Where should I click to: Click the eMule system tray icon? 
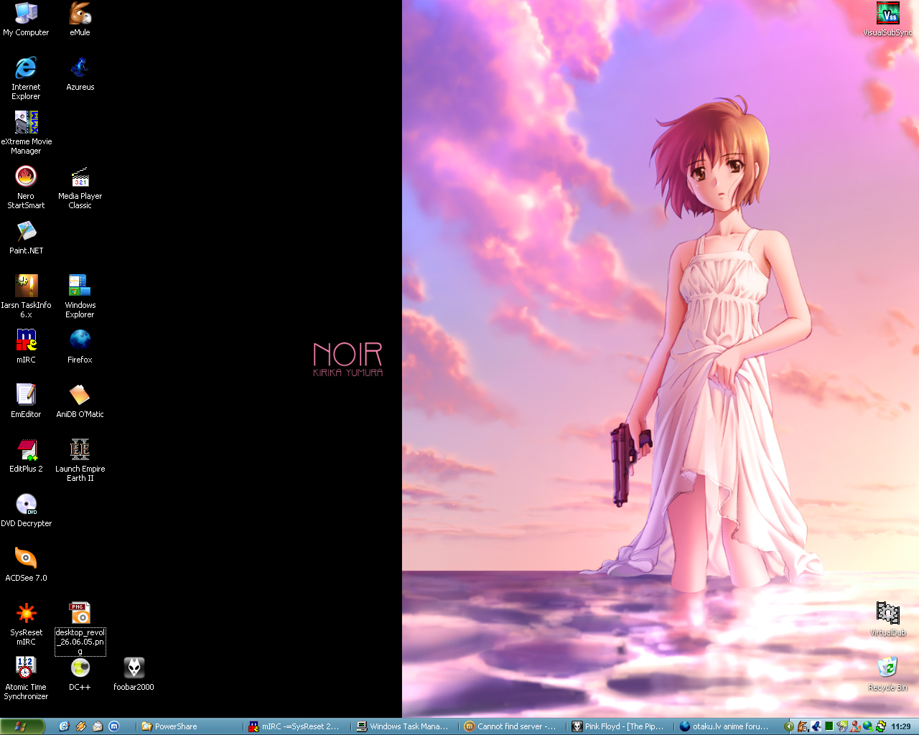pyautogui.click(x=803, y=726)
